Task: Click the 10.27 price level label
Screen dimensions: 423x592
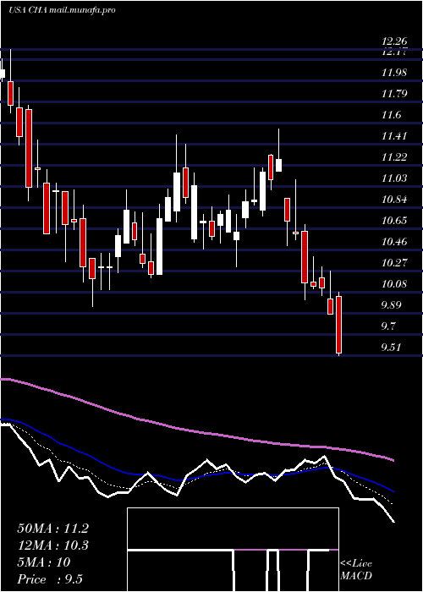Action: 394,262
